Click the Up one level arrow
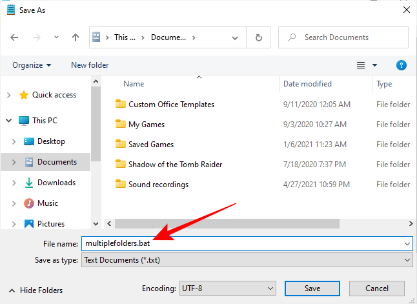 75,37
